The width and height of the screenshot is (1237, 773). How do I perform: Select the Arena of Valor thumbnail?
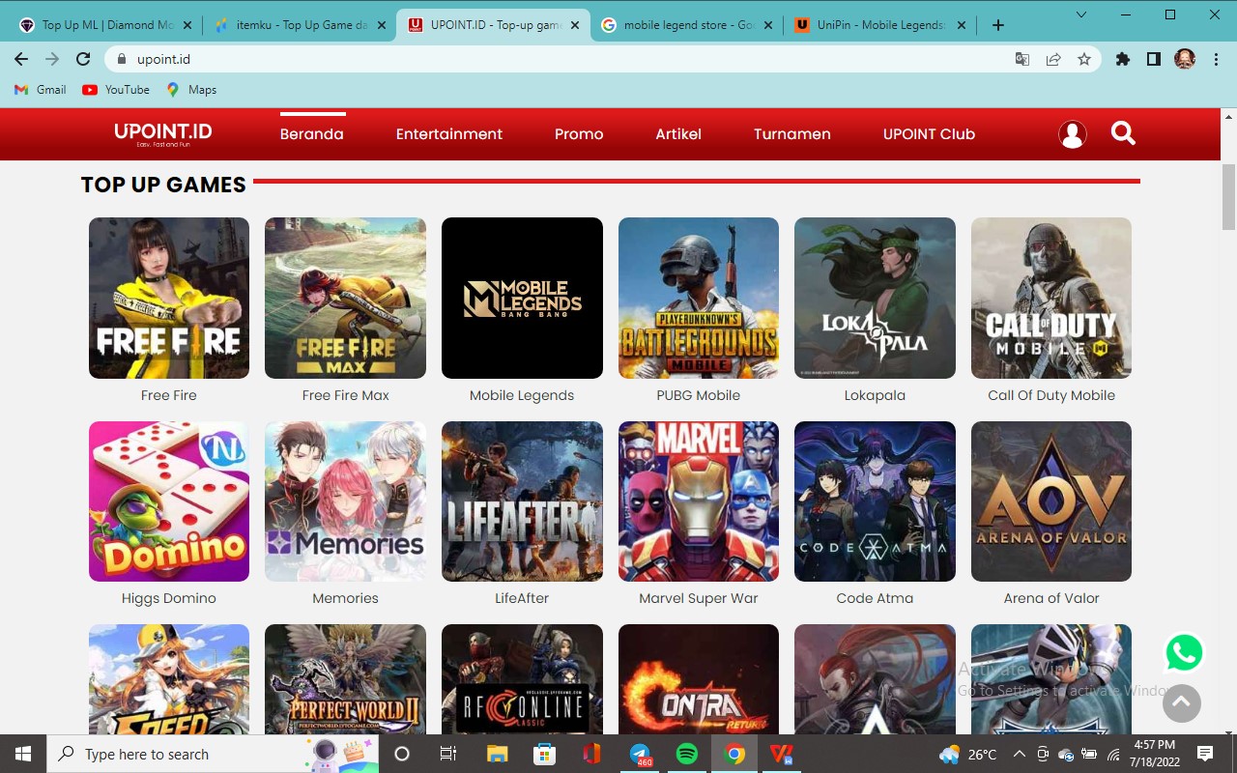click(1051, 501)
